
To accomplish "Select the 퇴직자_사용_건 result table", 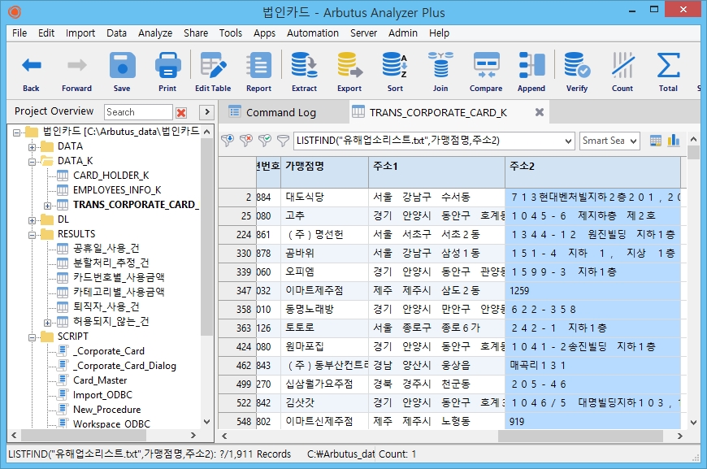I will click(x=106, y=306).
